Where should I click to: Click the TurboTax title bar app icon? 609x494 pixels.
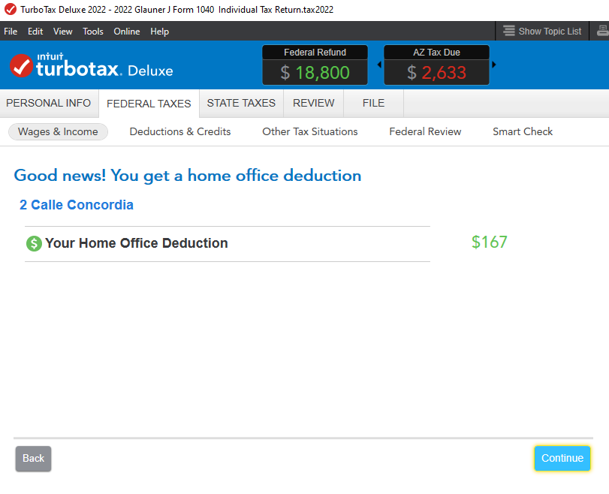(10, 9)
